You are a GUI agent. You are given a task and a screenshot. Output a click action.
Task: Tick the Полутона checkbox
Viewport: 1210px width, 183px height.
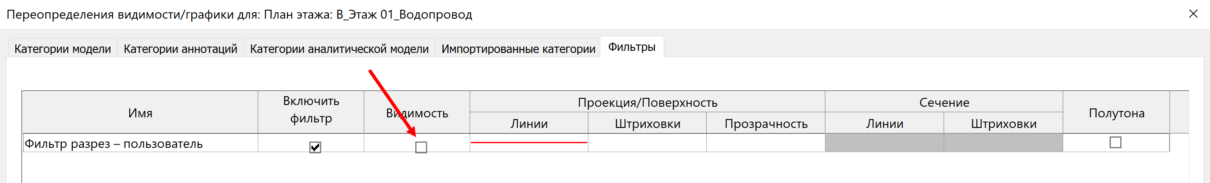[x=1116, y=142]
